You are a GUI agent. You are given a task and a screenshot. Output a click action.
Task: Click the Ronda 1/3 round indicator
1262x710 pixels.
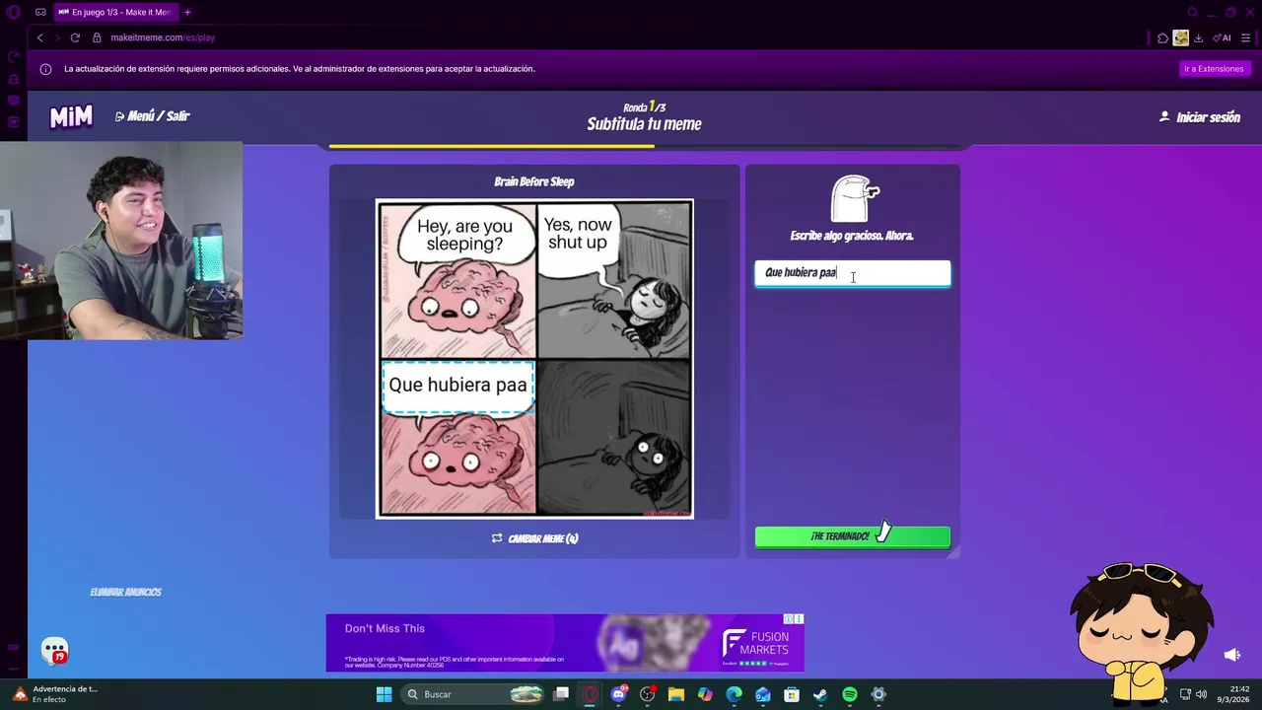coord(644,106)
